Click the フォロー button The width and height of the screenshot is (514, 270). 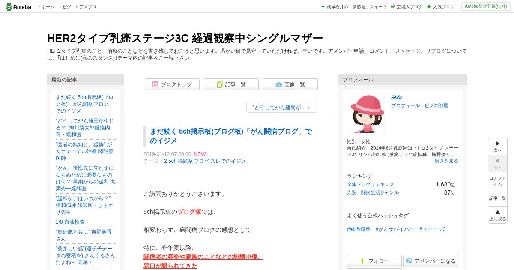pos(374,261)
